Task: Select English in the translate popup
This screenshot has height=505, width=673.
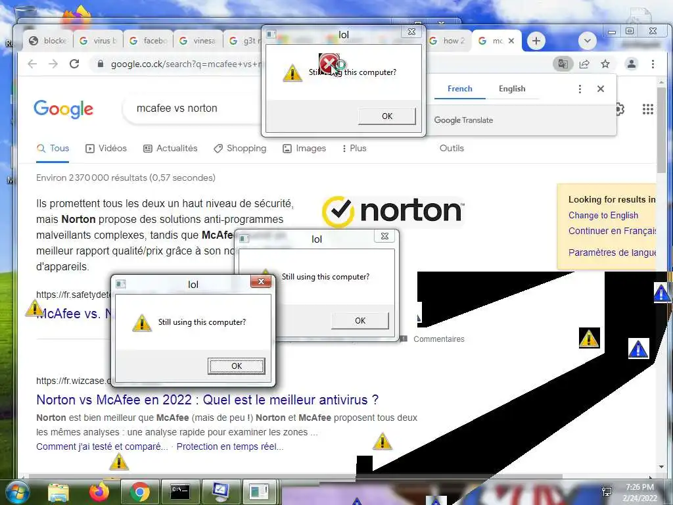Action: point(512,89)
